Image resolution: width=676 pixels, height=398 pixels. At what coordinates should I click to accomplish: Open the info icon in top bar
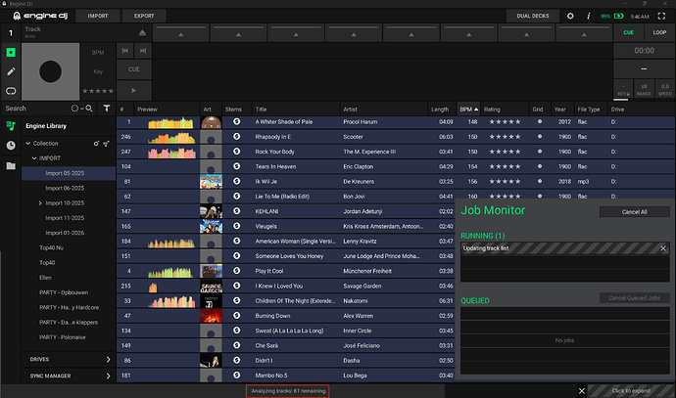click(x=588, y=16)
